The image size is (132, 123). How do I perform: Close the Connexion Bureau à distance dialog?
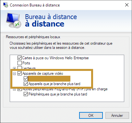[x=127, y=5]
